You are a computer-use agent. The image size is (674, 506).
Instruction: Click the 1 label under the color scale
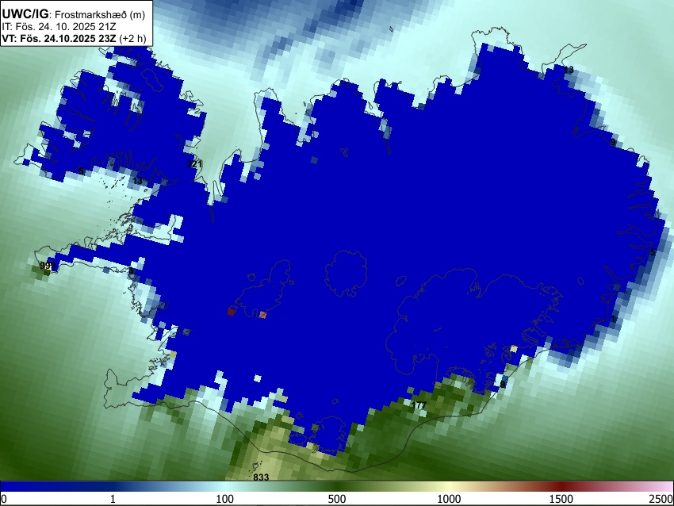113,499
